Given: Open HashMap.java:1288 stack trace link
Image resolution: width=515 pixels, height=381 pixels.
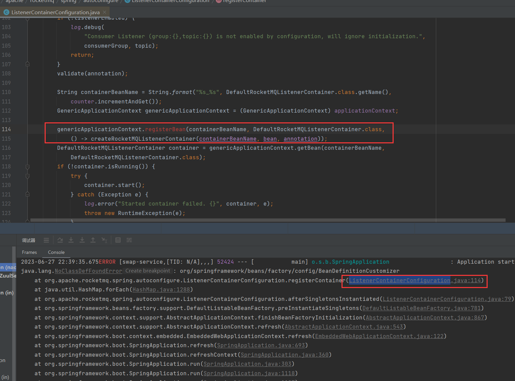Looking at the screenshot, I should pyautogui.click(x=161, y=290).
